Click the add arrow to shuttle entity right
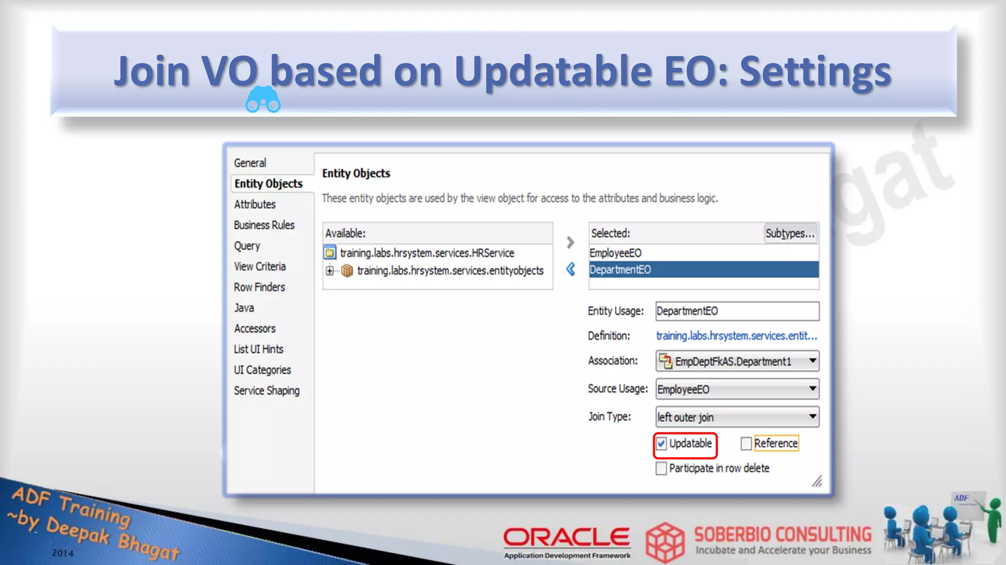This screenshot has width=1006, height=565. click(x=570, y=242)
